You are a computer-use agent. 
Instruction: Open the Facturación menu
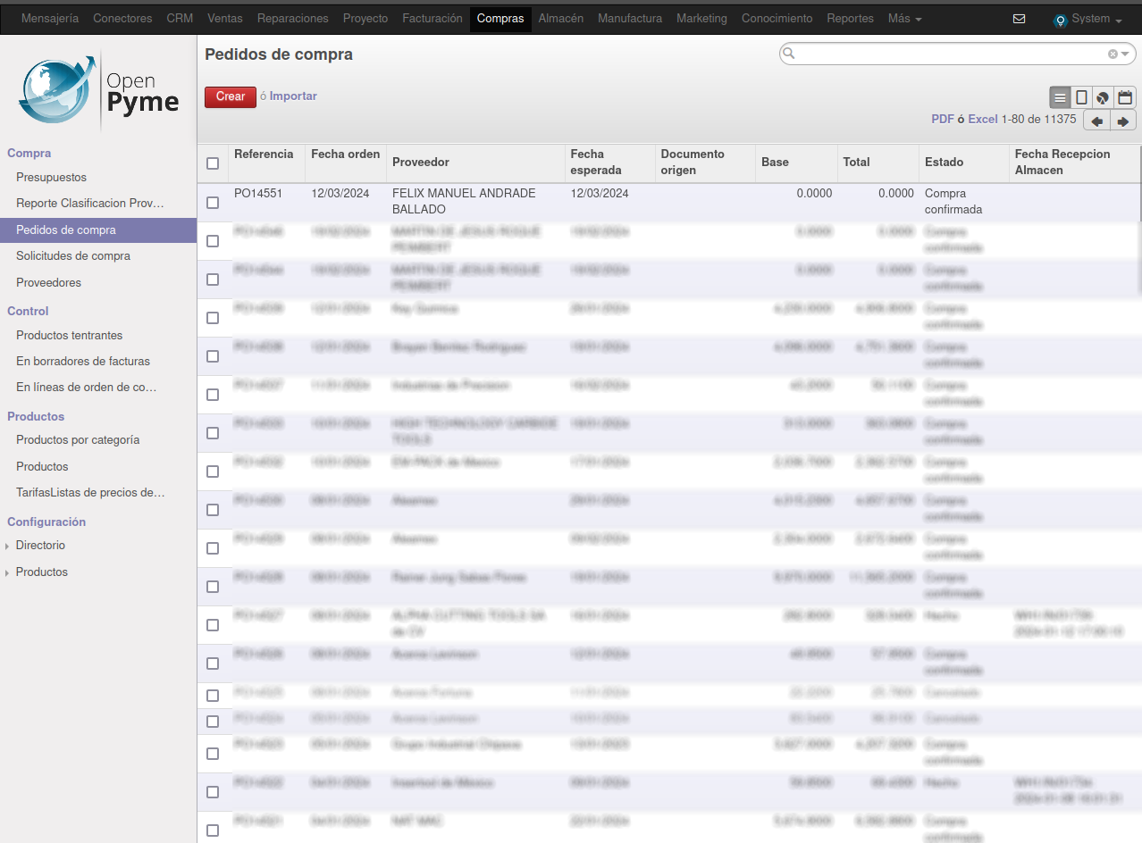[432, 18]
